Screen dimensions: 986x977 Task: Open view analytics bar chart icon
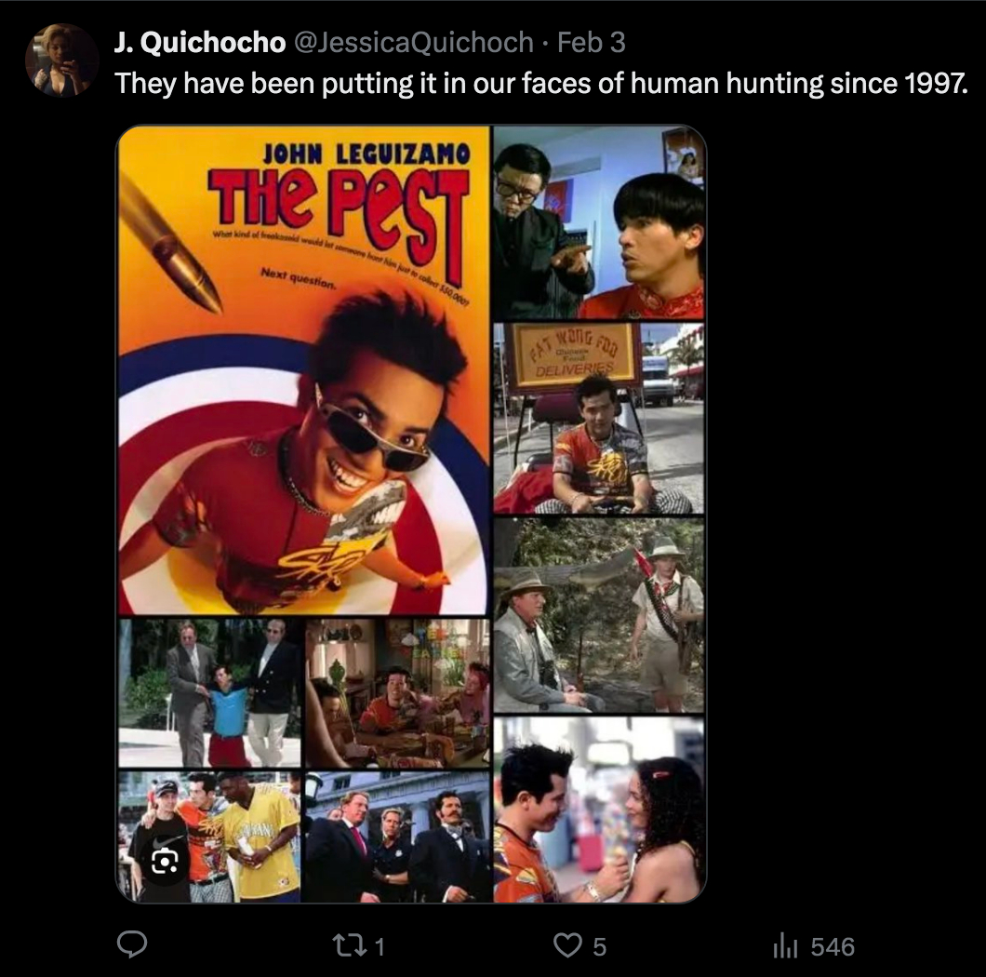(x=785, y=946)
